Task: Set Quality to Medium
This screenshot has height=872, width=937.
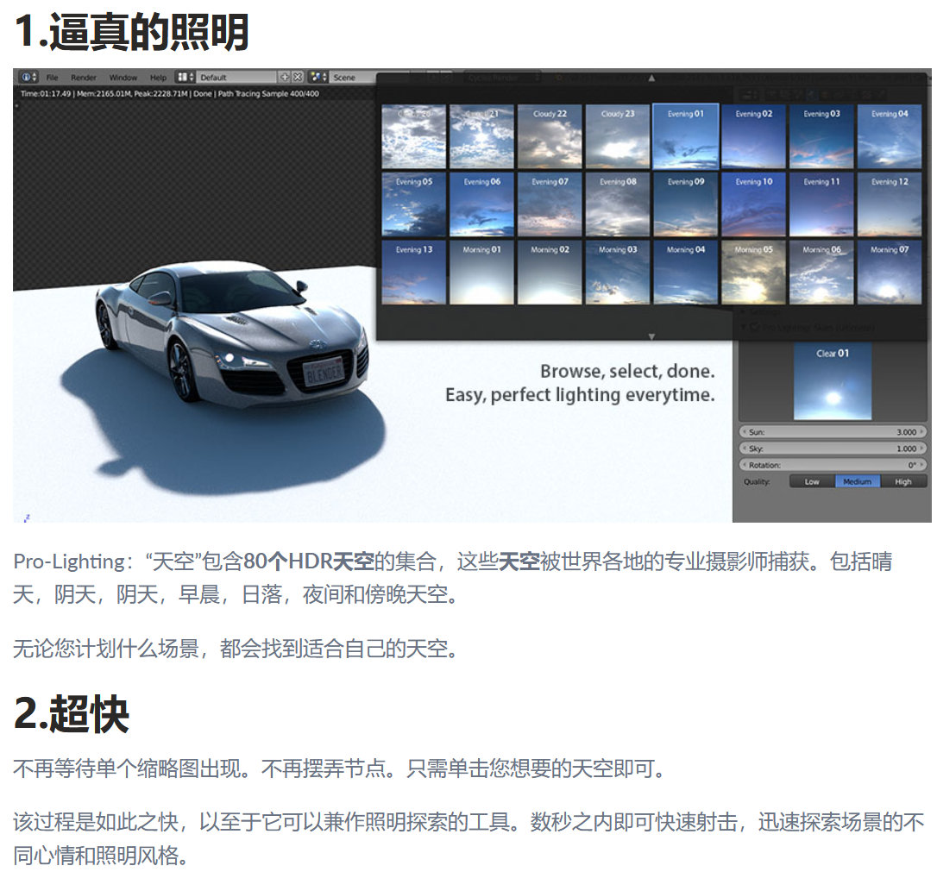Action: click(x=858, y=481)
